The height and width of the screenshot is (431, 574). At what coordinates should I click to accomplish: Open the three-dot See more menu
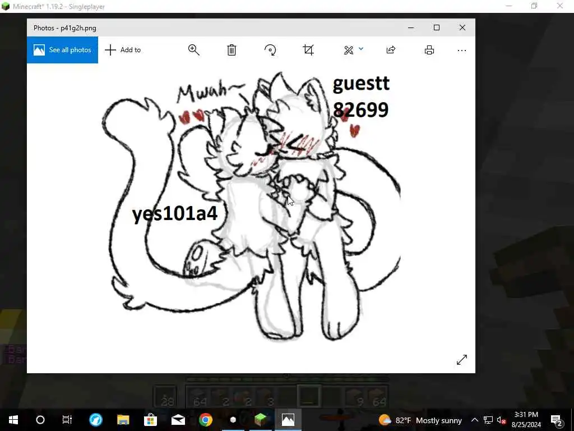coord(462,50)
